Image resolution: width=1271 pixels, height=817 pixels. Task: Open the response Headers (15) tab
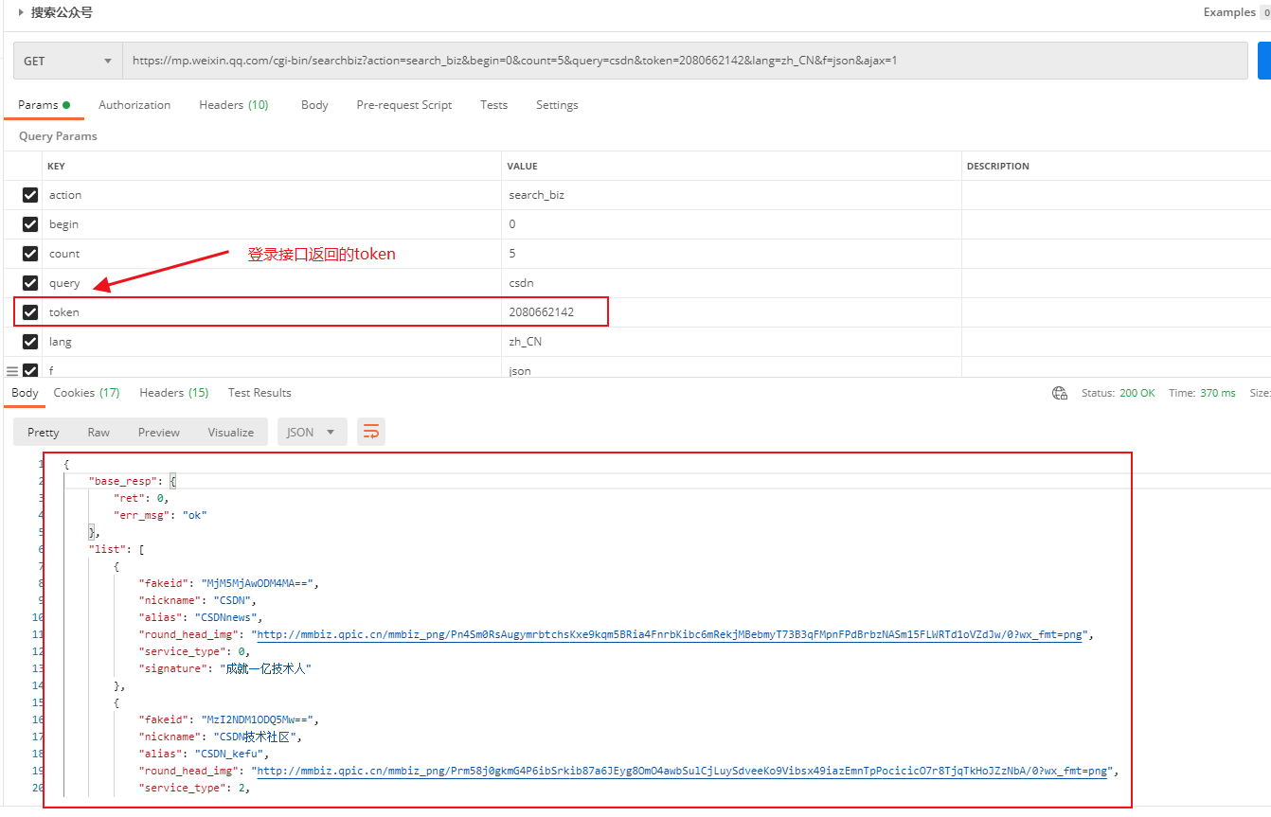click(x=174, y=393)
